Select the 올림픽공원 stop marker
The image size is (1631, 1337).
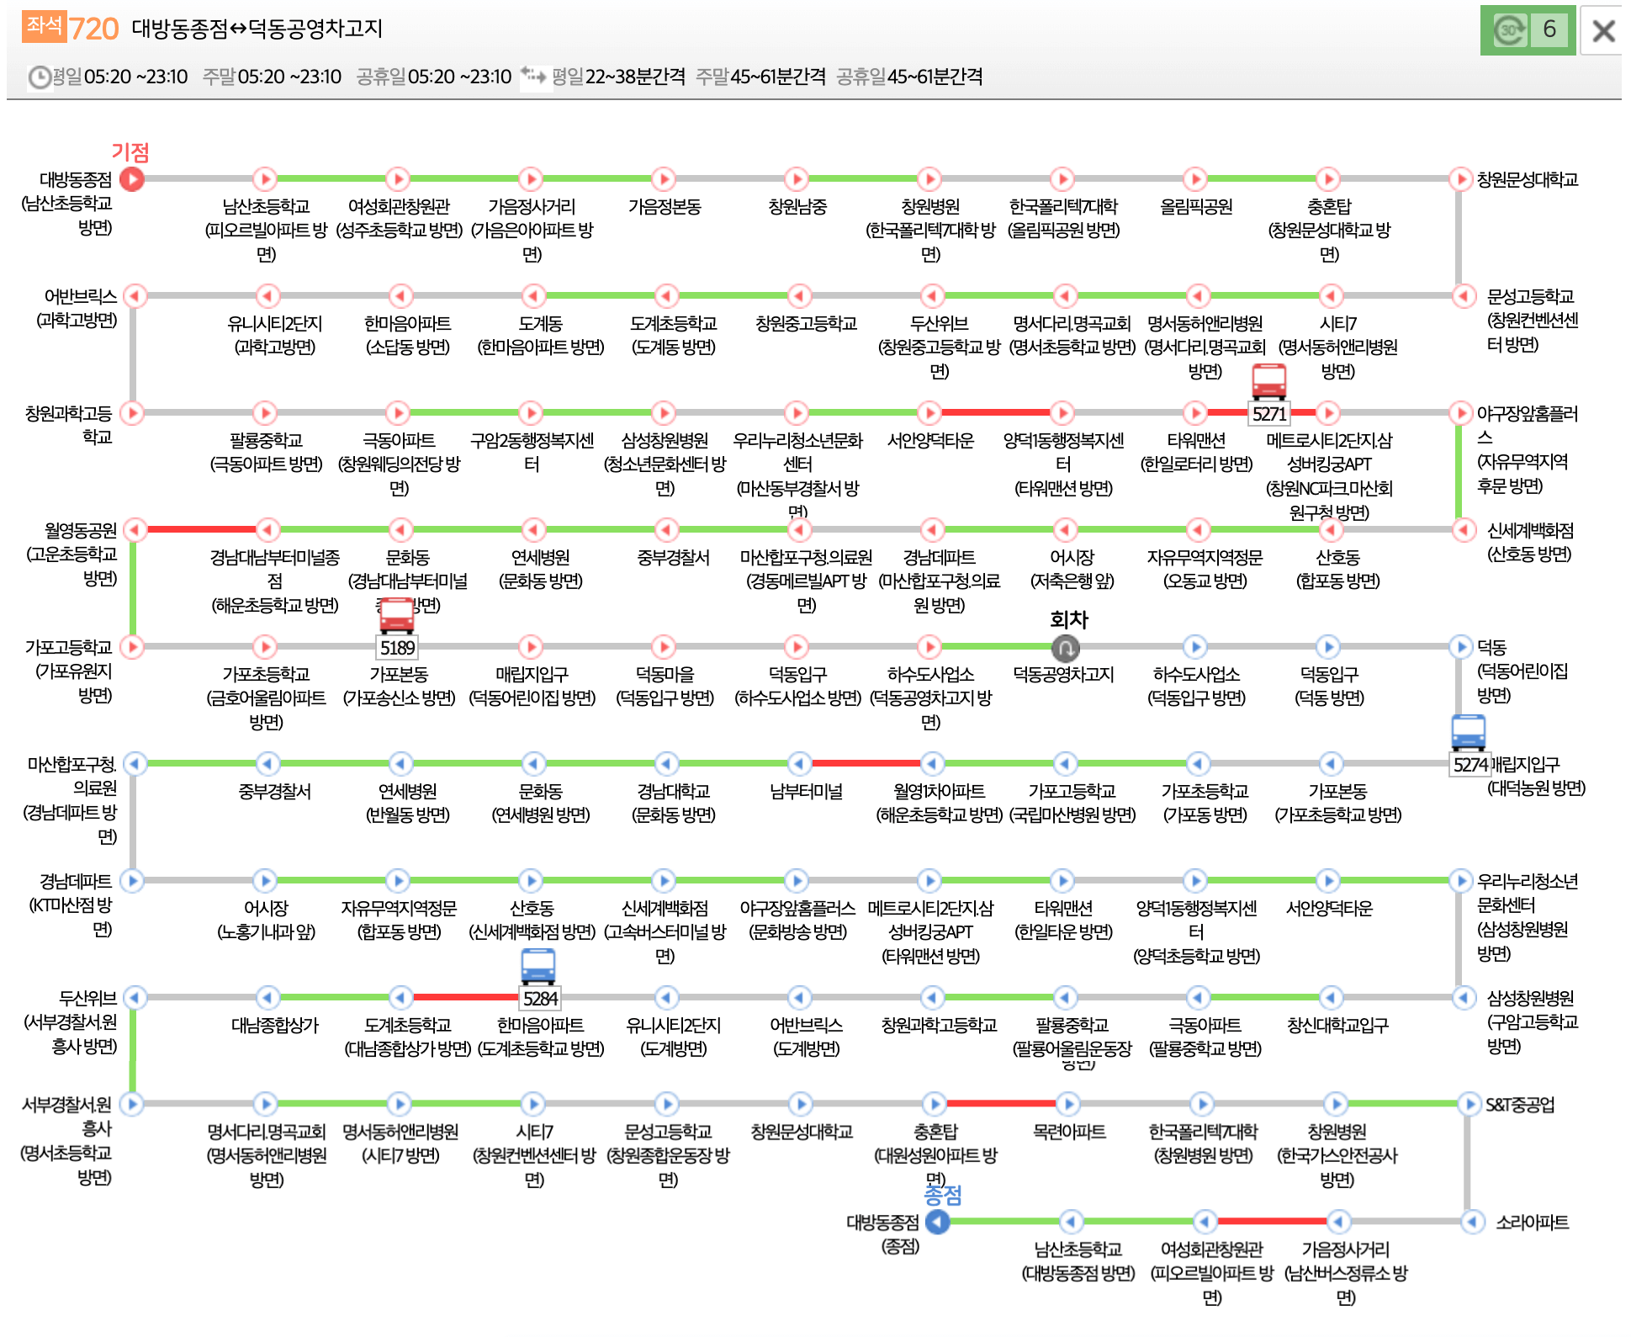[x=1195, y=178]
